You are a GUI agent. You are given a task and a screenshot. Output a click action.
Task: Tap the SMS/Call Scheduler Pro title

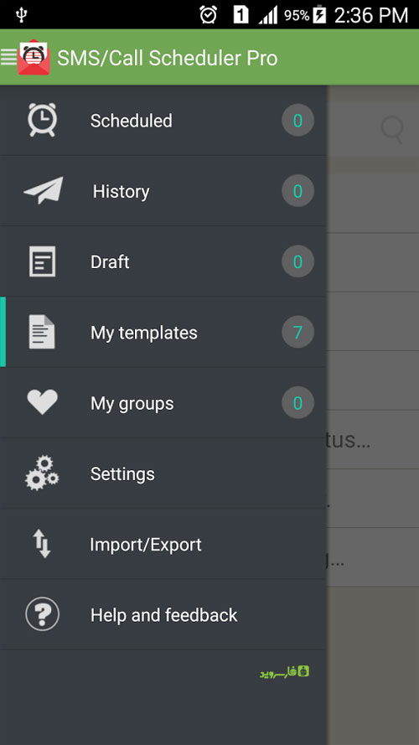[x=168, y=59]
